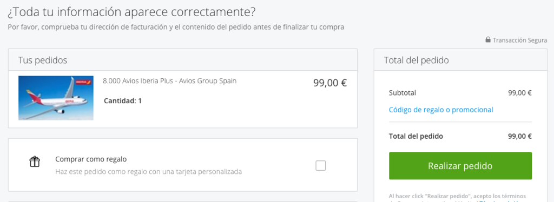Click the ¿Toda tu información aparece correctamente? heading
This screenshot has width=554, height=202.
131,12
